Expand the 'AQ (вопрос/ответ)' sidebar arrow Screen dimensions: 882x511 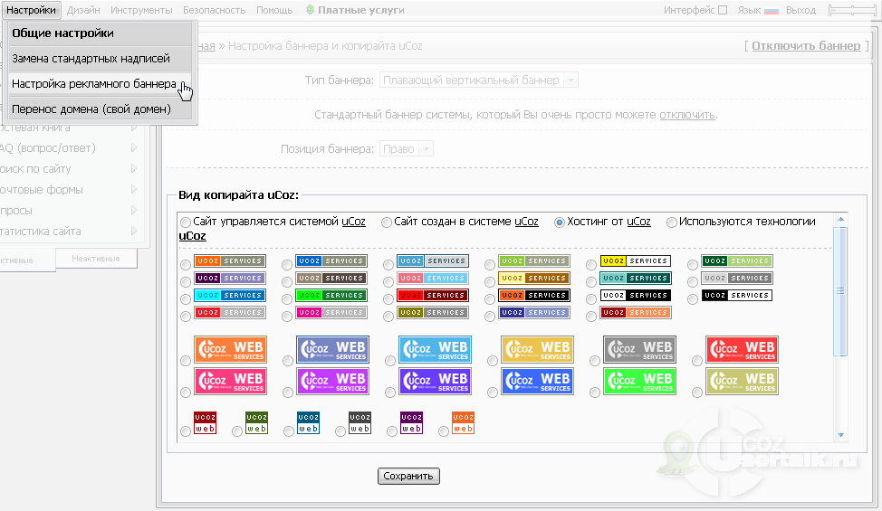(x=134, y=147)
